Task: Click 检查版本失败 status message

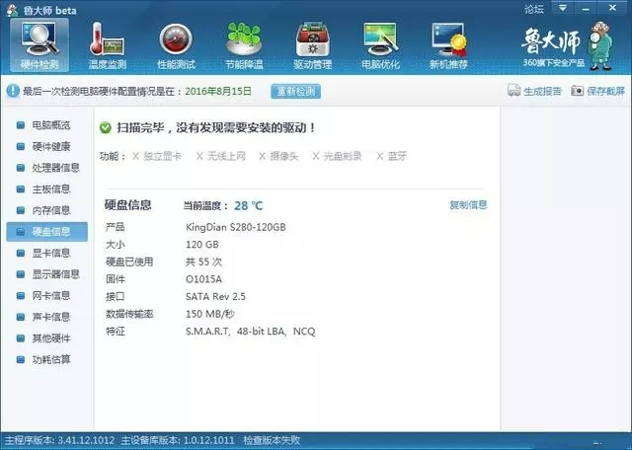Action: pos(272,440)
